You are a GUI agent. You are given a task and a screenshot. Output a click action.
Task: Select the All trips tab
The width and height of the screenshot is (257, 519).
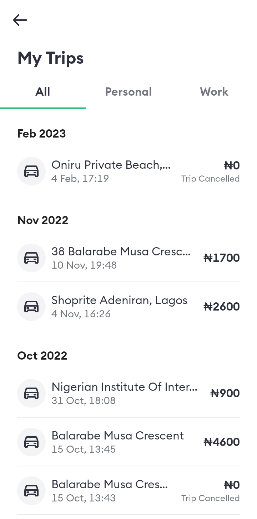pyautogui.click(x=43, y=92)
